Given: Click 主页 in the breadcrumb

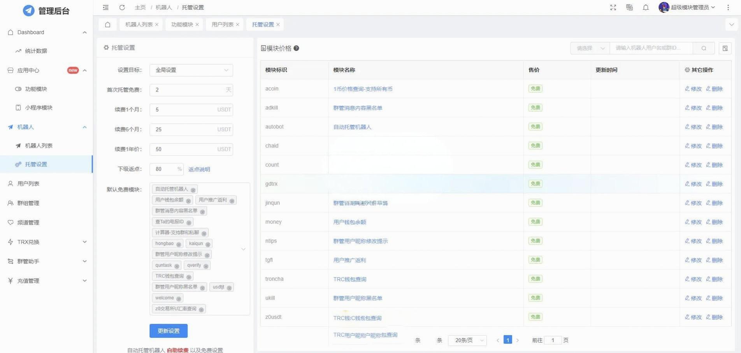Looking at the screenshot, I should (x=140, y=7).
